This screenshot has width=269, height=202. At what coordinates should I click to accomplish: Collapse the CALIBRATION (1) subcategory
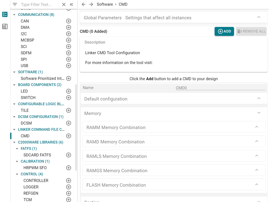point(17,161)
